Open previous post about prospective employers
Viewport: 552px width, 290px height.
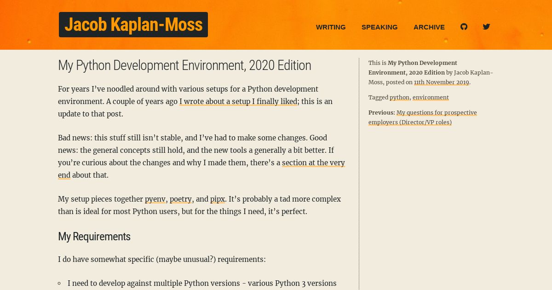423,117
